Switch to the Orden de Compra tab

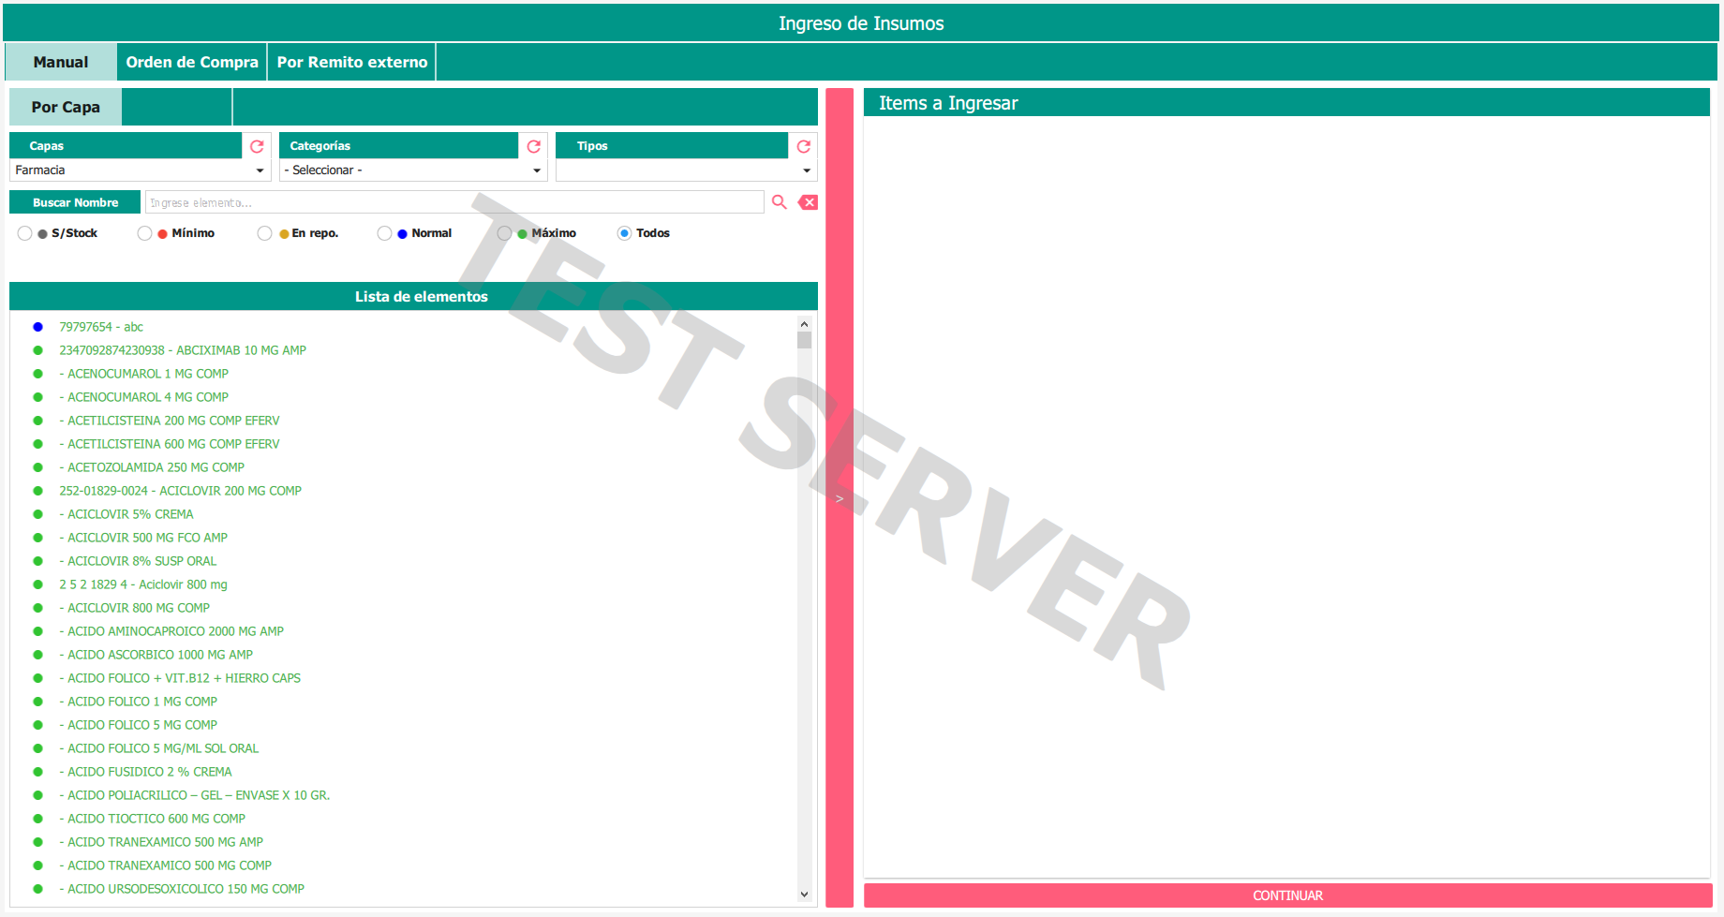[192, 62]
